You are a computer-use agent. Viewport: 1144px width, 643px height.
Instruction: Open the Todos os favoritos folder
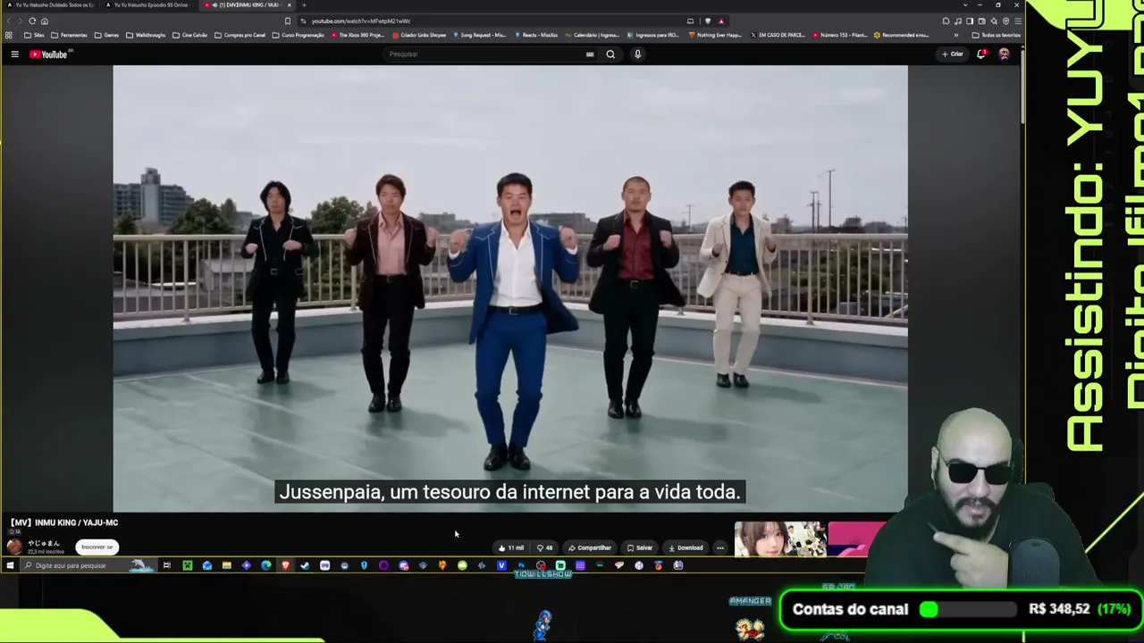[997, 36]
